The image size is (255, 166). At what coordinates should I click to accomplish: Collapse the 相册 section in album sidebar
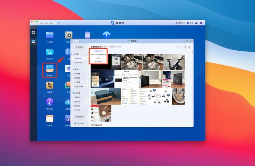87,69
